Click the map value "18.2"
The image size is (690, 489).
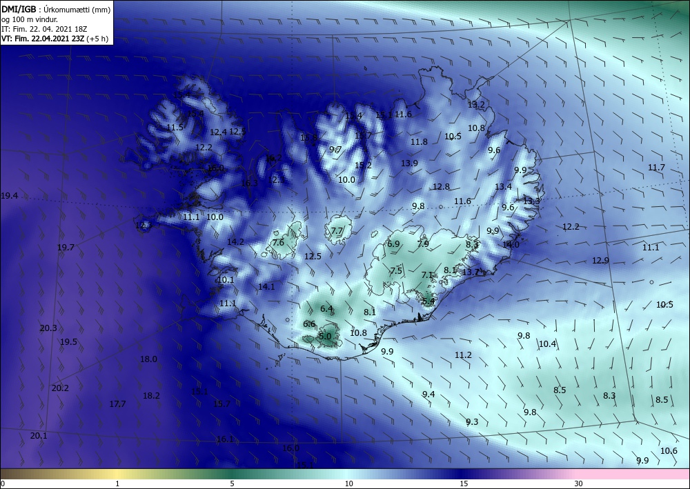[x=151, y=396]
